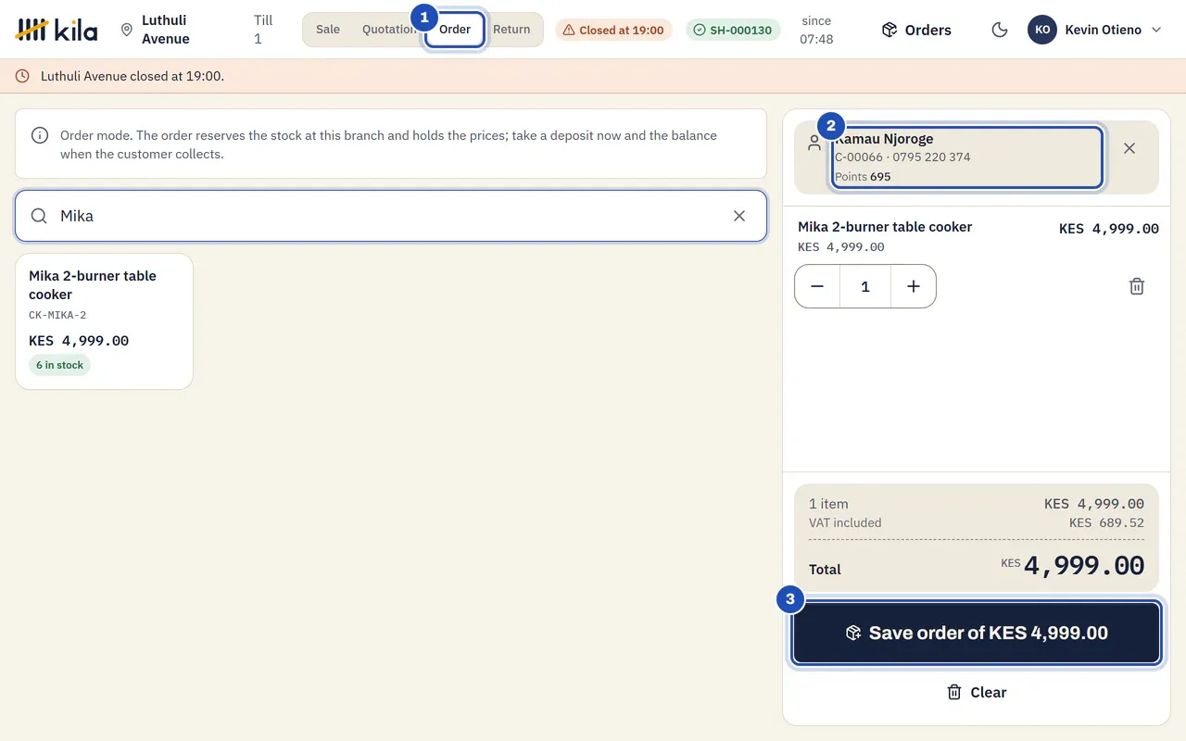Click the Total amount 4,999.00

coord(1084,566)
